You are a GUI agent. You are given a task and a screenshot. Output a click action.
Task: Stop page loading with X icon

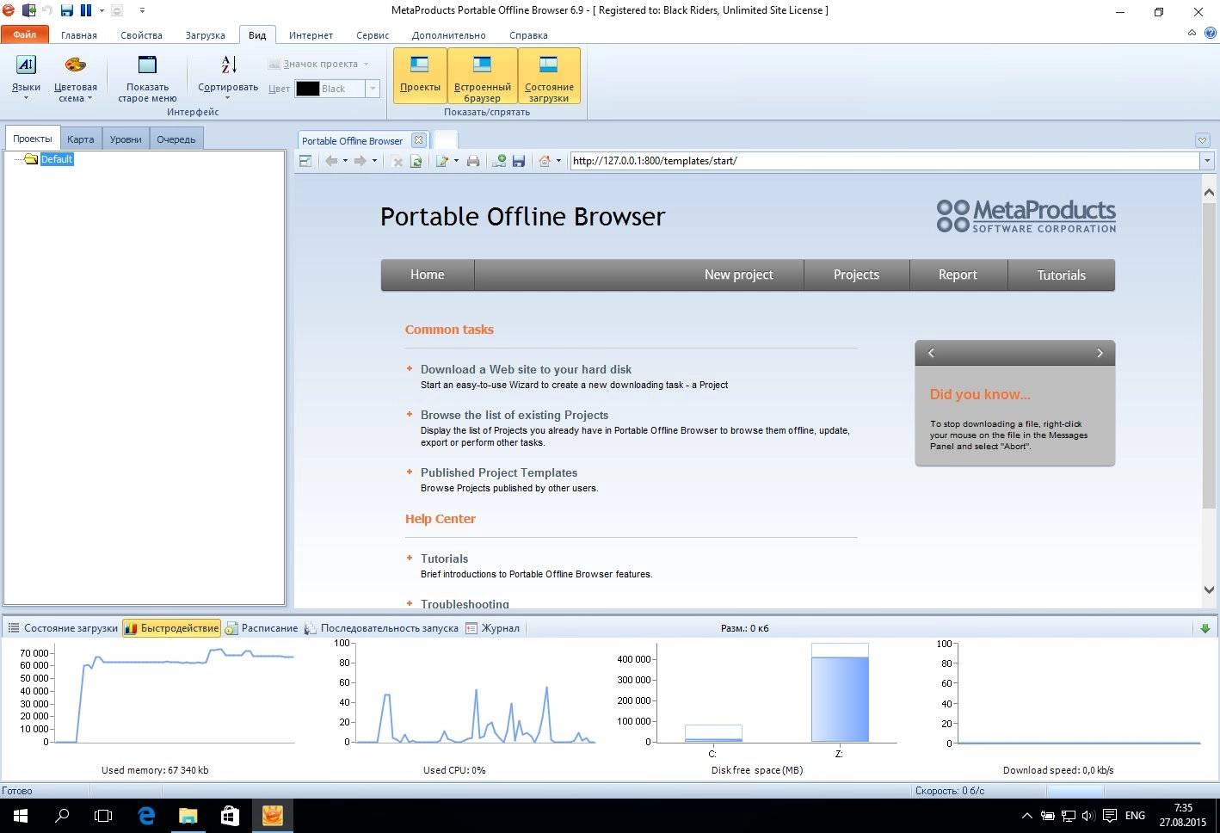397,161
